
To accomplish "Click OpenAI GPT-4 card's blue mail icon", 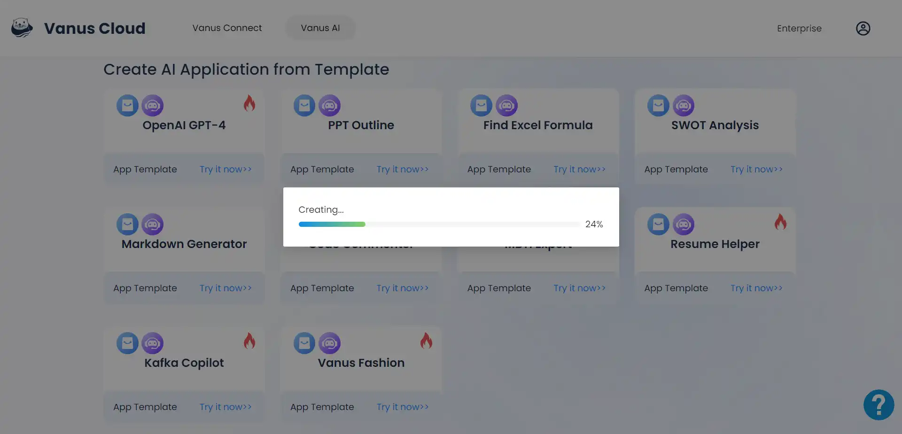I will [127, 106].
